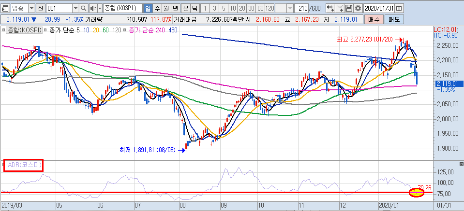The width and height of the screenshot is (464, 211).
Task: Open chart settings gear icon
Action: click(x=358, y=8)
